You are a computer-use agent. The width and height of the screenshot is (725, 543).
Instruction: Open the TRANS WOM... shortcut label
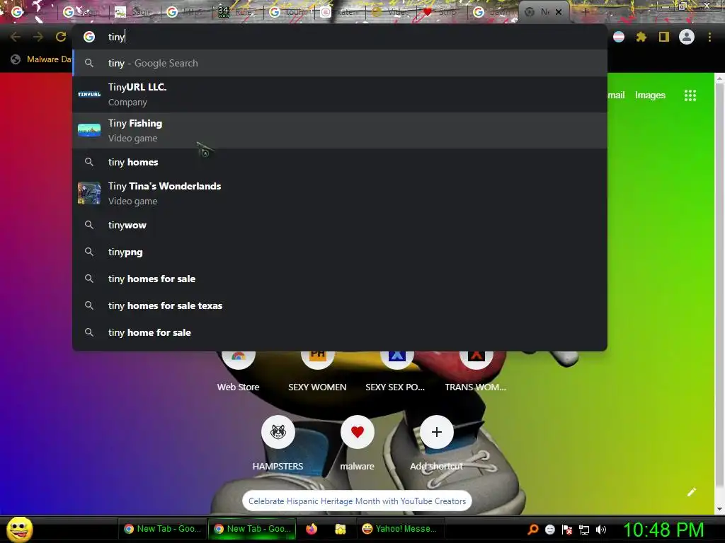pyautogui.click(x=475, y=387)
